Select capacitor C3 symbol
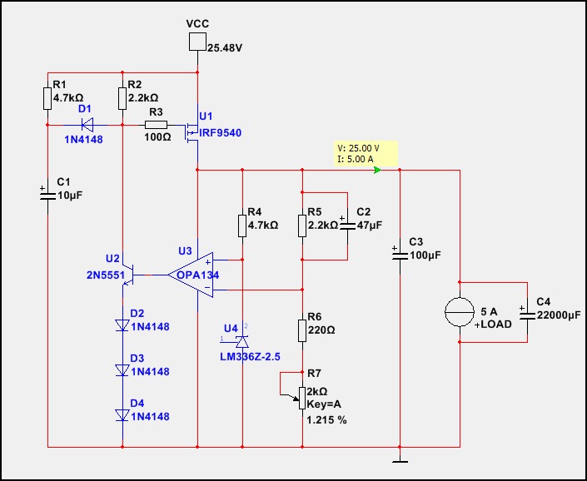 [x=400, y=256]
